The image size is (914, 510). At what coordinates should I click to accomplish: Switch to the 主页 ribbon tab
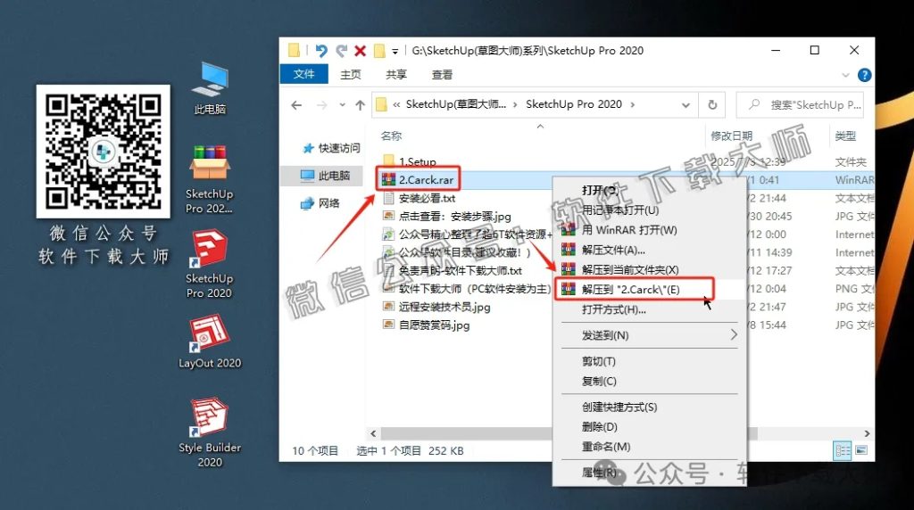coord(350,75)
